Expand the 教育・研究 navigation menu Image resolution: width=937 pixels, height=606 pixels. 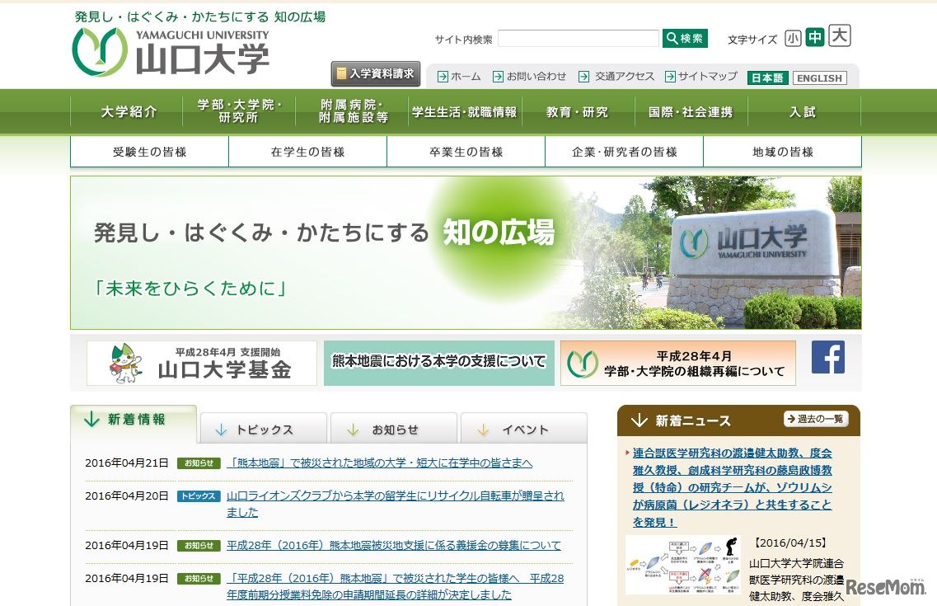(577, 111)
